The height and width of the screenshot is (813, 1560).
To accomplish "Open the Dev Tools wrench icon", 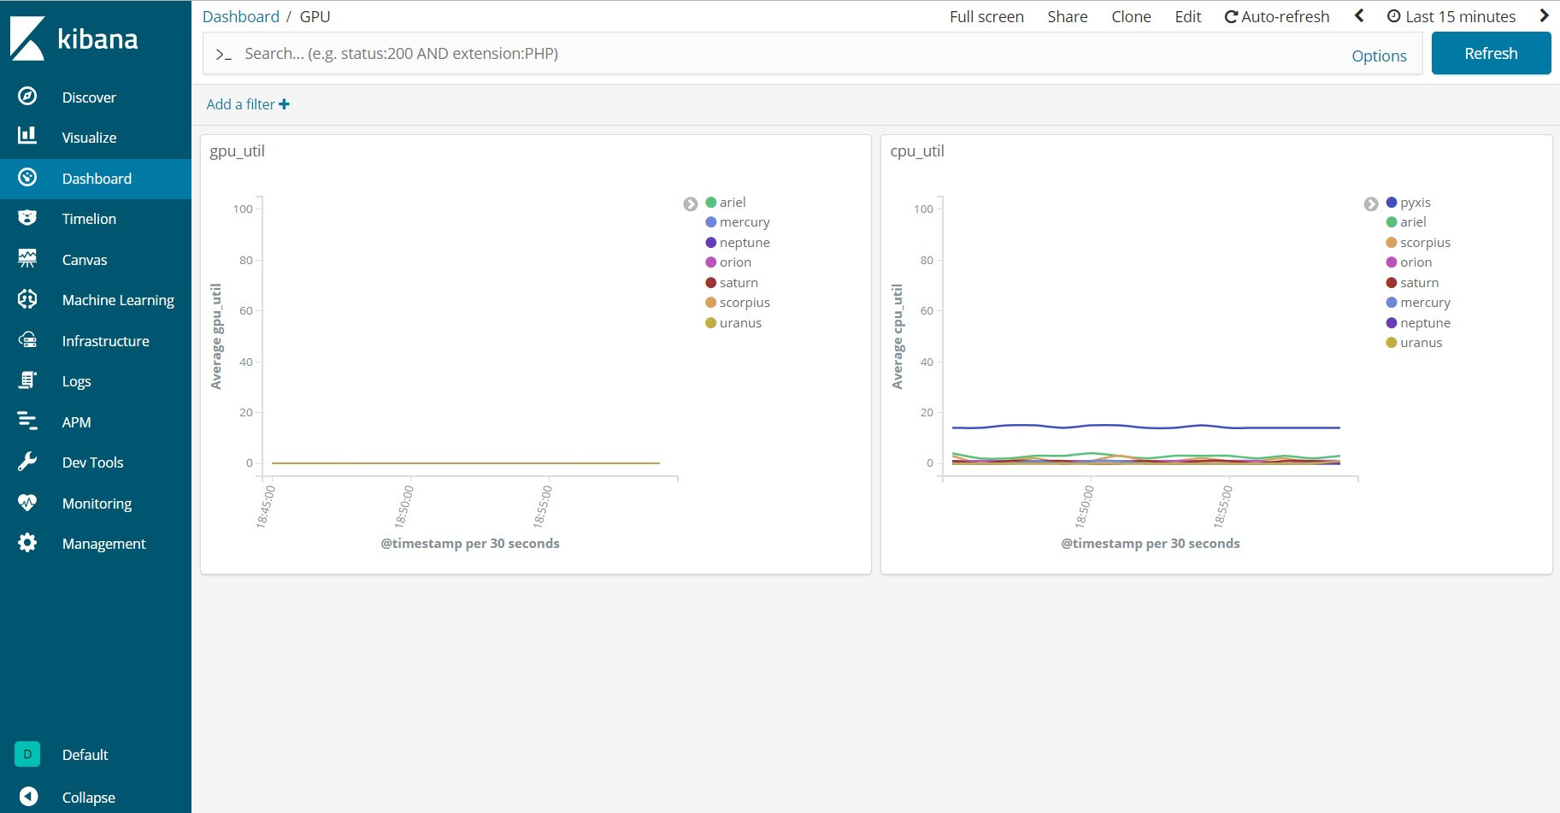I will coord(27,462).
